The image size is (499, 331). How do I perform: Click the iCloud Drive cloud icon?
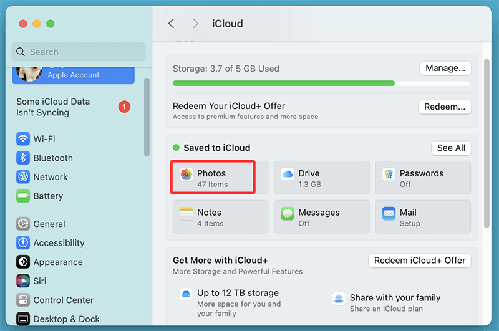click(288, 175)
